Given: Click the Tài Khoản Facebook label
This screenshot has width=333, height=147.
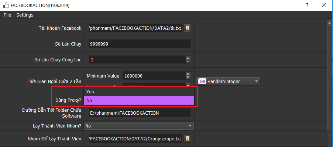Looking at the screenshot, I should click(x=60, y=28).
